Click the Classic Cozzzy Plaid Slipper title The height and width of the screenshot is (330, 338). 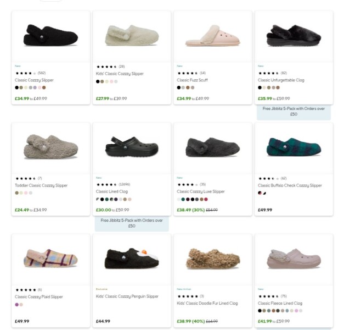tap(39, 296)
